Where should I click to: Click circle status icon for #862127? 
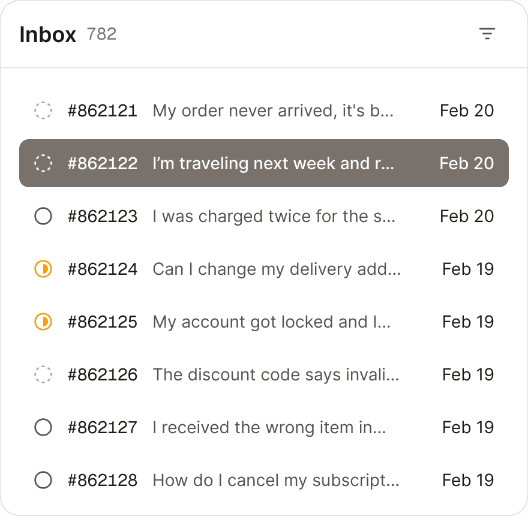pyautogui.click(x=43, y=427)
